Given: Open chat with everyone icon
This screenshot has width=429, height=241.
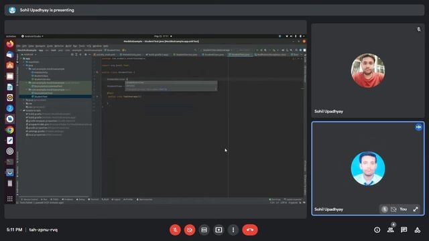Looking at the screenshot, I should (x=404, y=230).
